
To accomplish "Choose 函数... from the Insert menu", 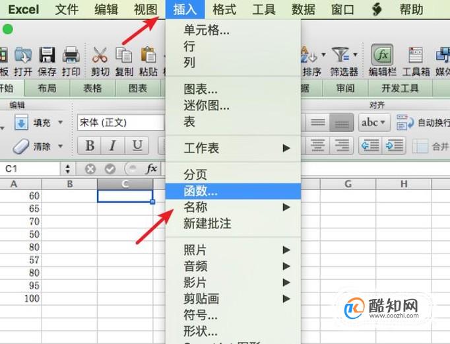I will click(233, 191).
